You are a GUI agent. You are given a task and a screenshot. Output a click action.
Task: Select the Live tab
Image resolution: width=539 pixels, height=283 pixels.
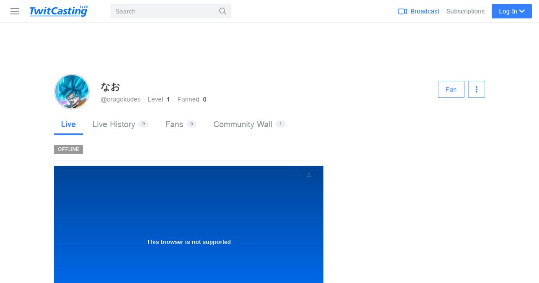[68, 124]
